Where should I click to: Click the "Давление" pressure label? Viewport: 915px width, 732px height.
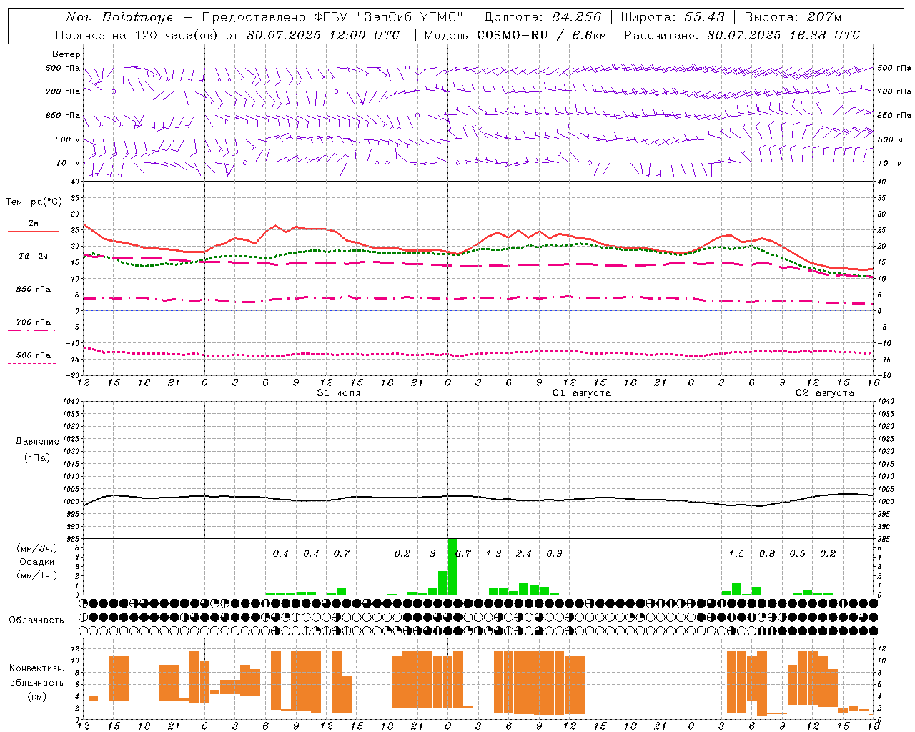click(x=37, y=442)
